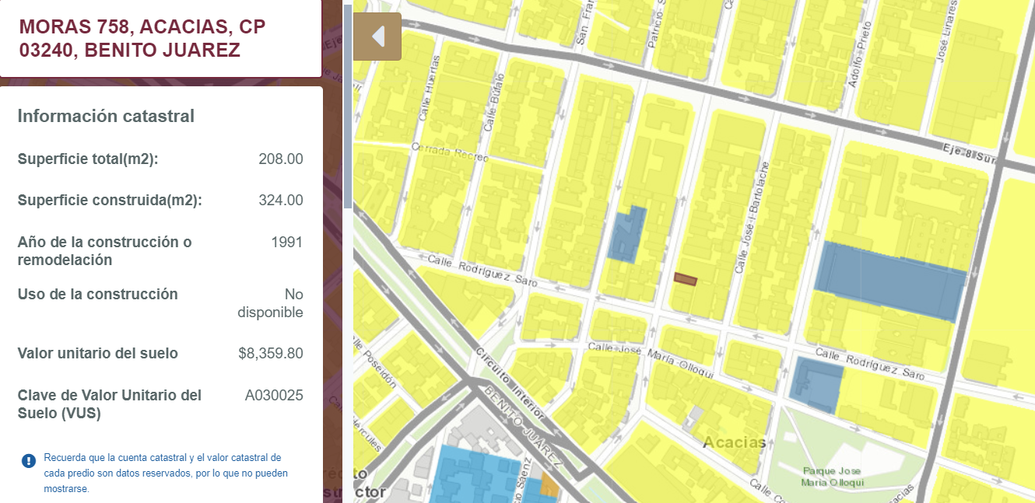The height and width of the screenshot is (503, 1035).
Task: Select the red highlighted parcel on map
Action: 686,279
